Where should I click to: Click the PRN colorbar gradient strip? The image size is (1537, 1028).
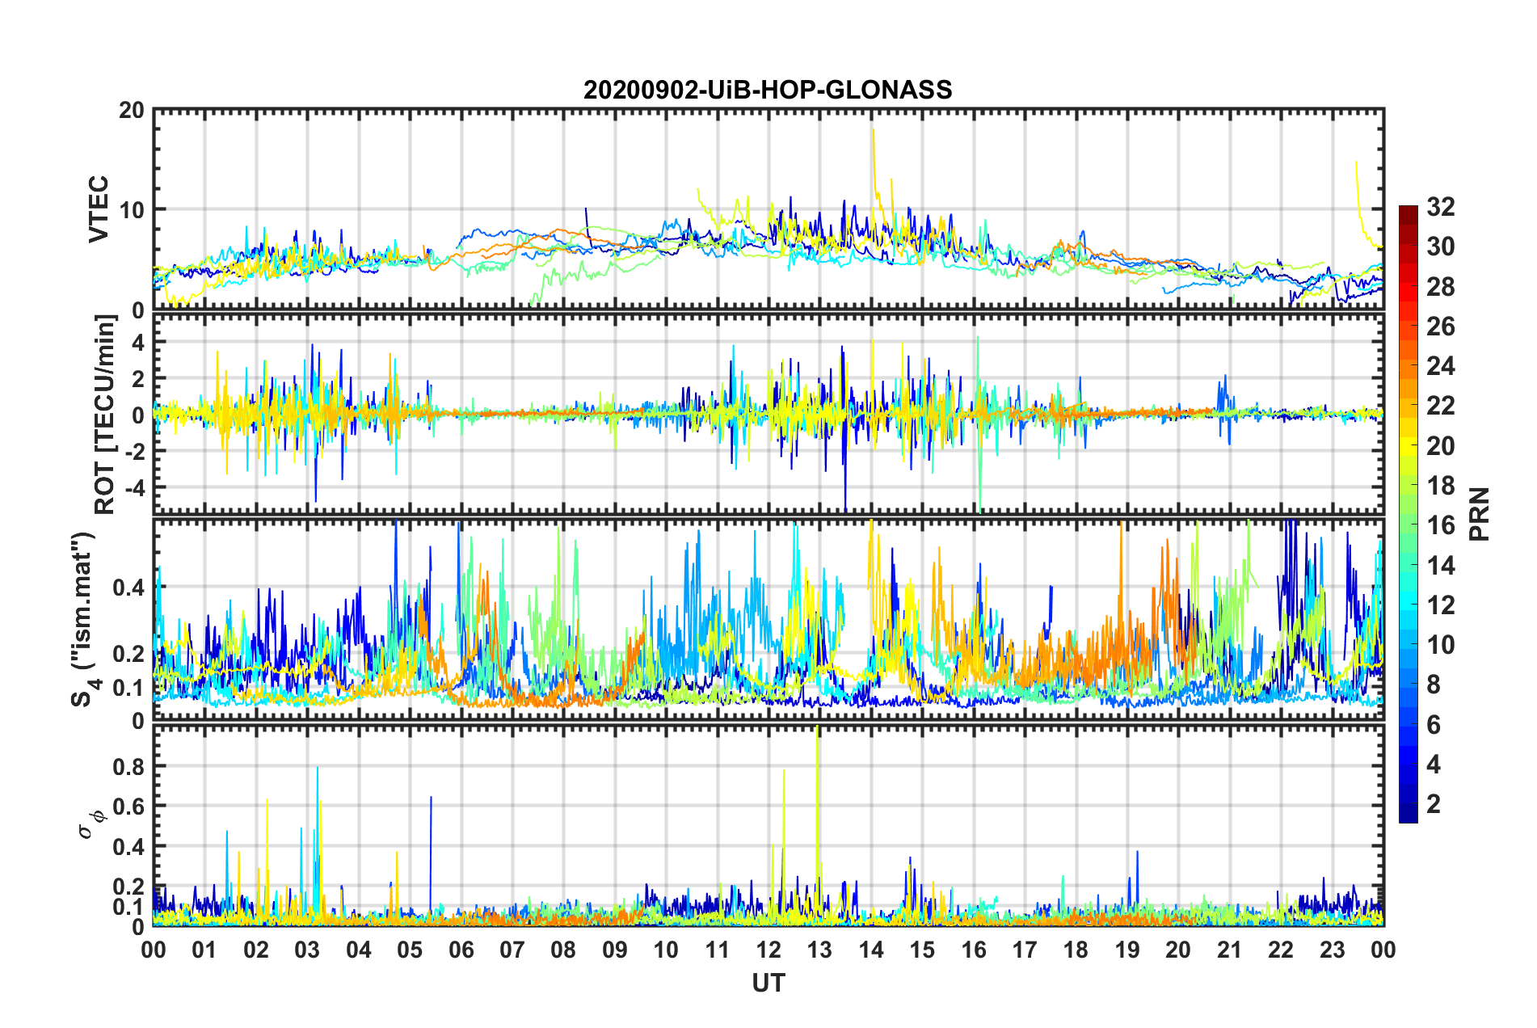tap(1409, 514)
